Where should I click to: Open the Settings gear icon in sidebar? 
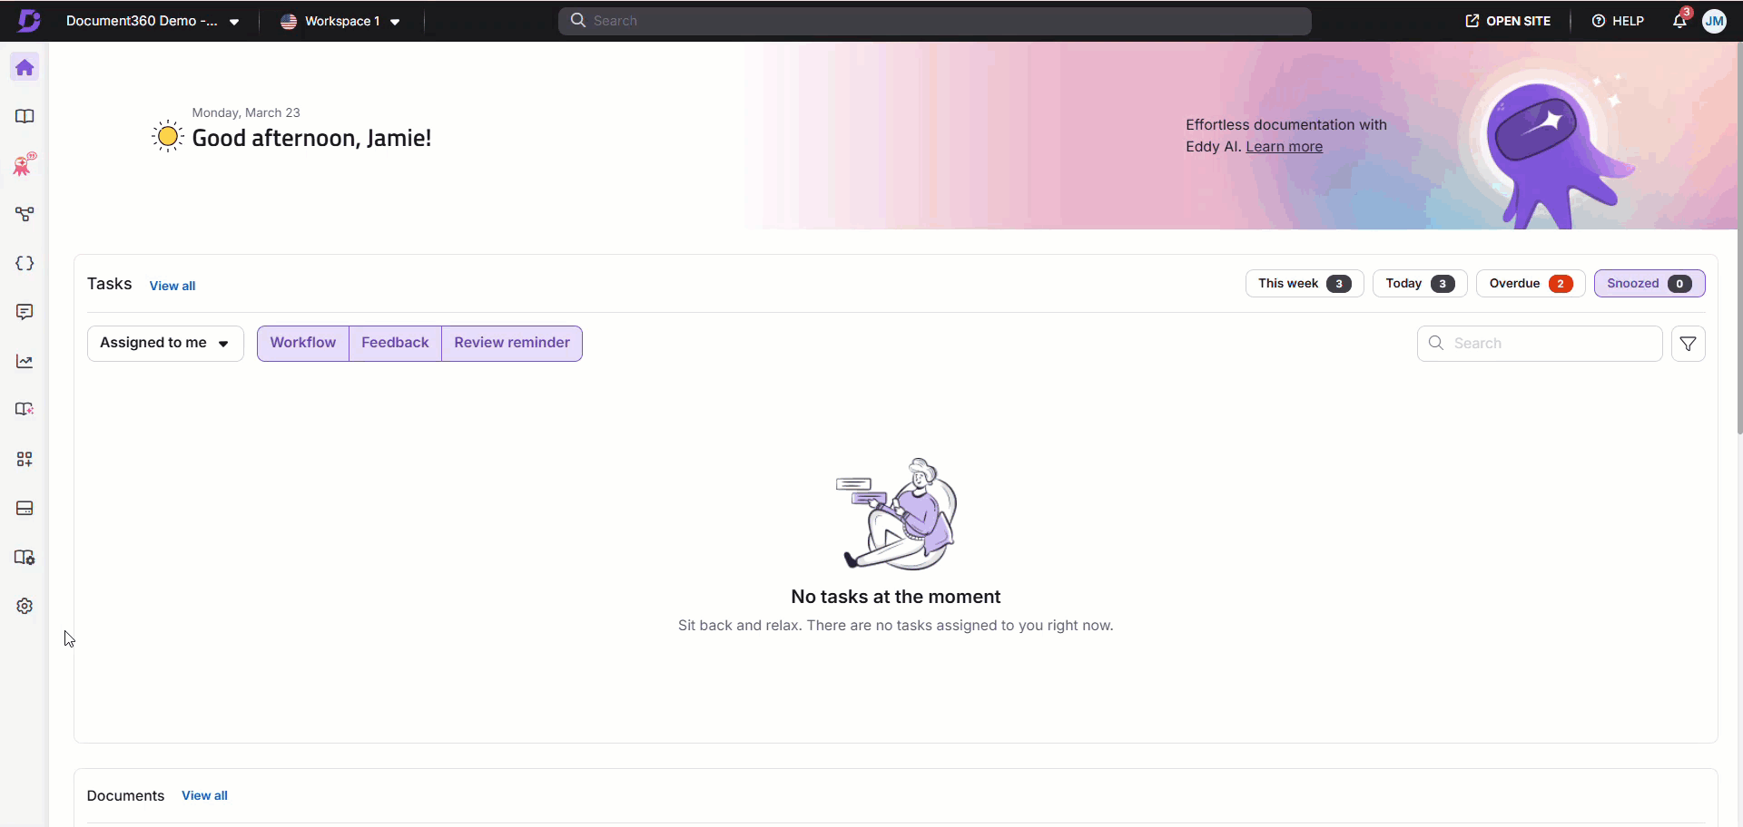click(x=25, y=607)
